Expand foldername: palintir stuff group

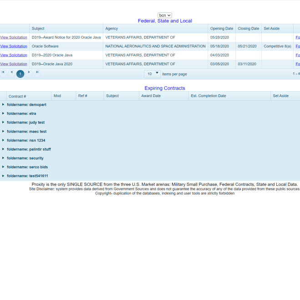pyautogui.click(x=3, y=149)
